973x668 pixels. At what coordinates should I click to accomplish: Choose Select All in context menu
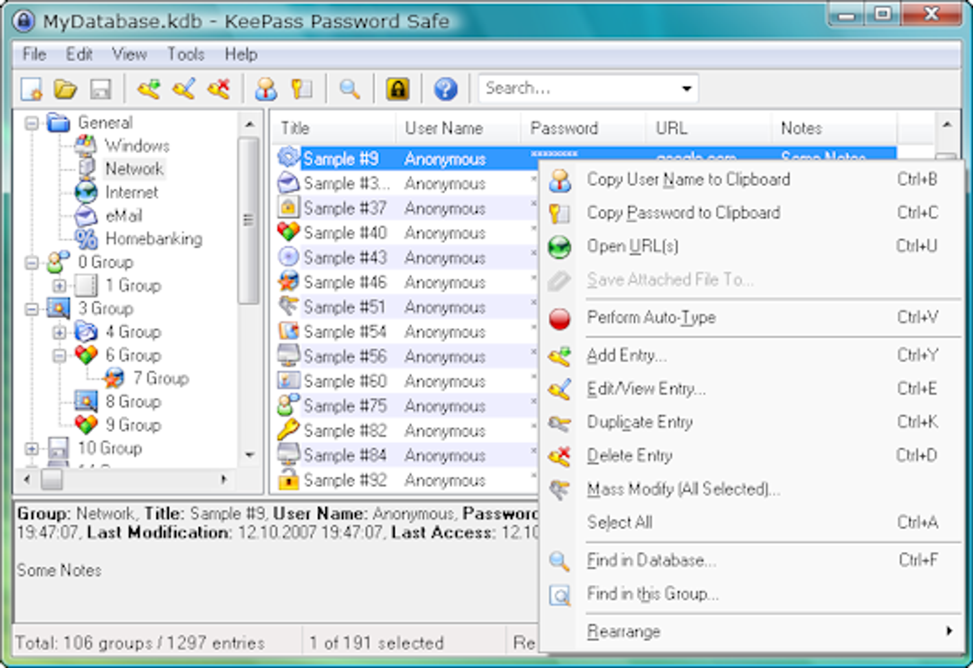point(752,522)
